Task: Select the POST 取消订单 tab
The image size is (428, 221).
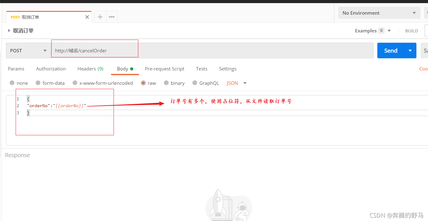Action: pos(49,17)
